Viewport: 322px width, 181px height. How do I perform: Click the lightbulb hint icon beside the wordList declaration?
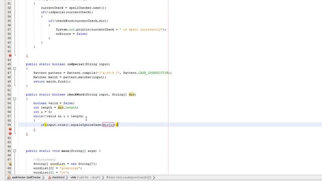(x=10, y=164)
